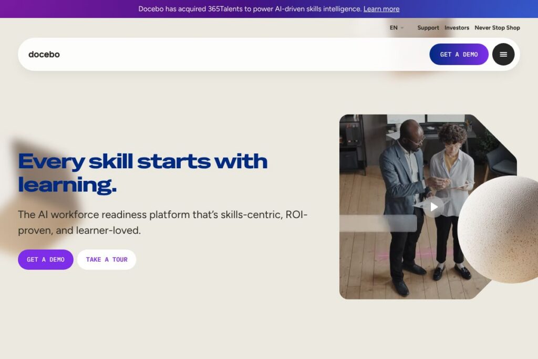538x359 pixels.
Task: Click the acquisition announcement banner text
Action: tap(250, 9)
